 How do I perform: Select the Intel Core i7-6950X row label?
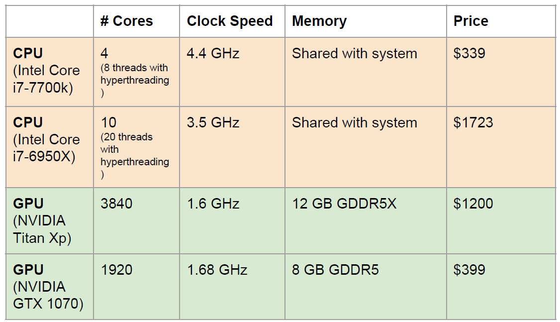coord(46,139)
